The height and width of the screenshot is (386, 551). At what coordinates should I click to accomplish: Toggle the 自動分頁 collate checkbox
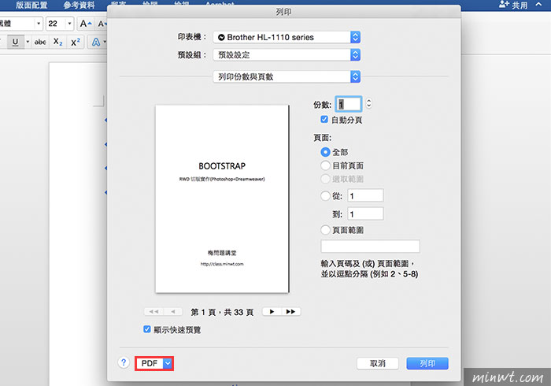point(324,120)
